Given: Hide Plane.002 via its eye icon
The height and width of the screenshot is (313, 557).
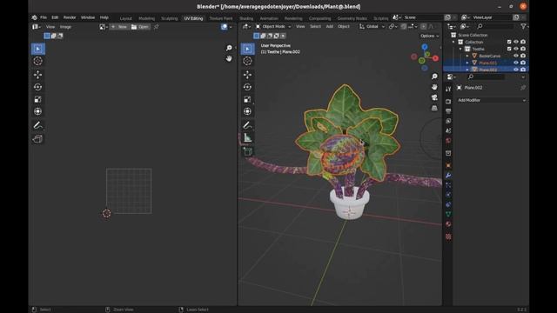Looking at the screenshot, I should 516,70.
